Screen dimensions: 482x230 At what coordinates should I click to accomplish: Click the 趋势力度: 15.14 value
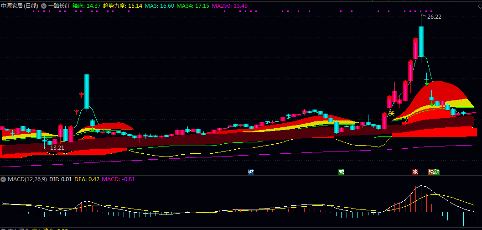coord(123,6)
